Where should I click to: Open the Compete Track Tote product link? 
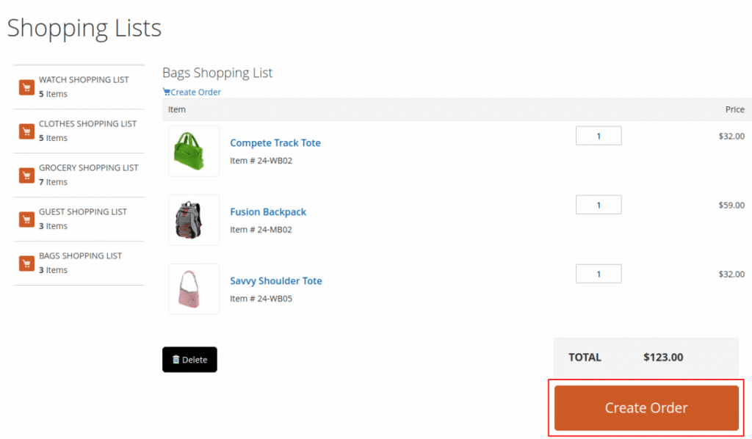coord(275,143)
